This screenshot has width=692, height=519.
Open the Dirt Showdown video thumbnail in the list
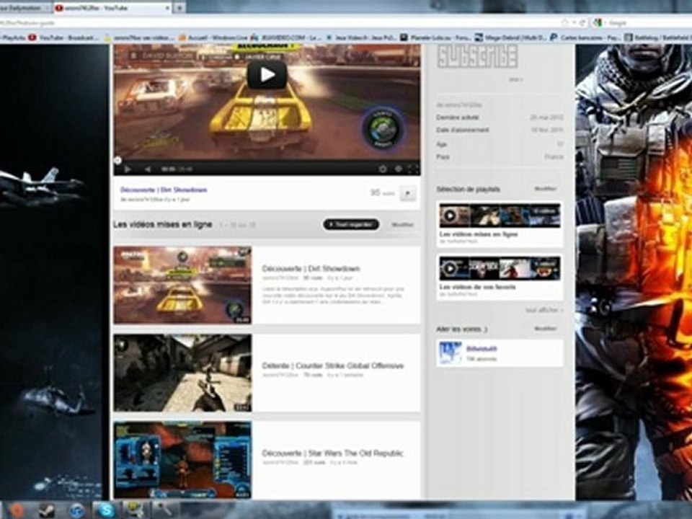(182, 285)
